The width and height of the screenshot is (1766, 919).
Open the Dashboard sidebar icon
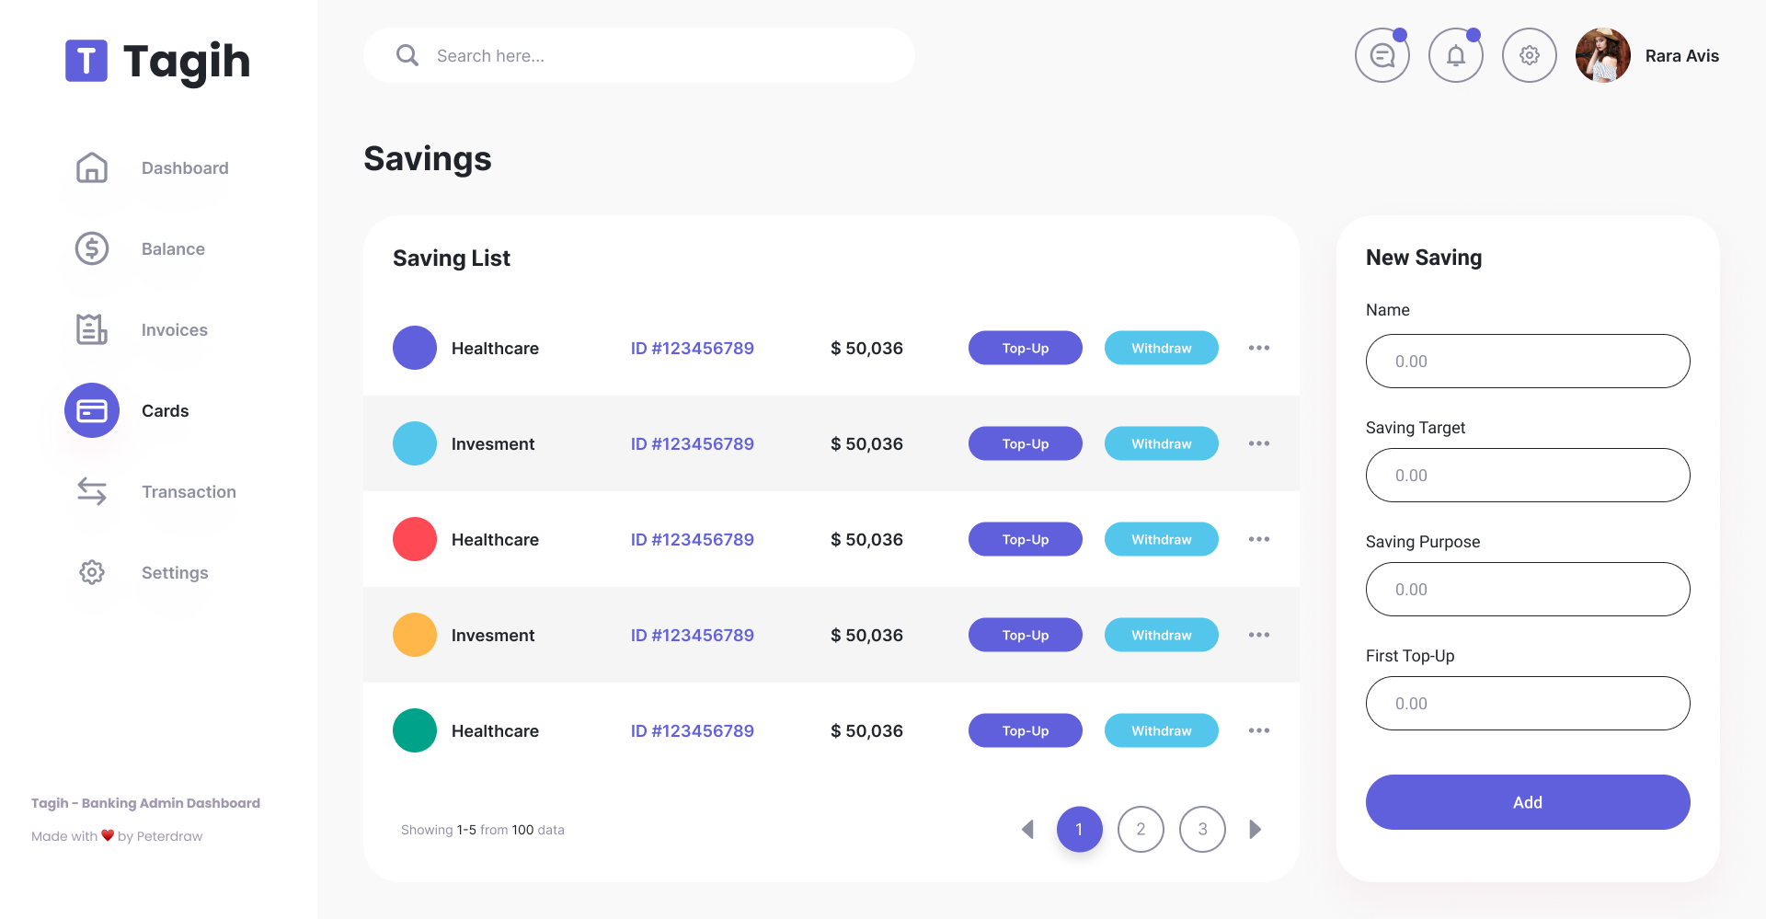coord(91,167)
